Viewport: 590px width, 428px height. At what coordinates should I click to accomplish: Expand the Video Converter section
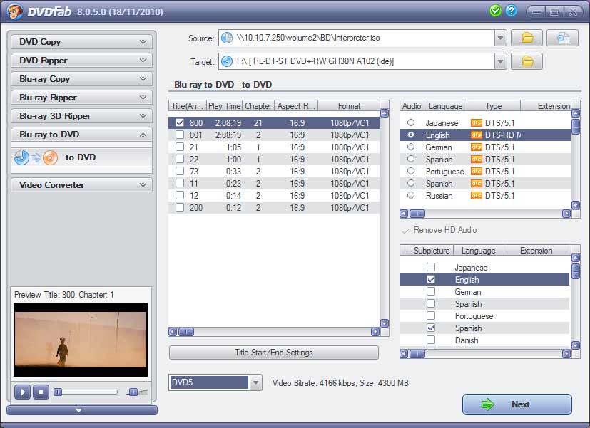coord(81,184)
